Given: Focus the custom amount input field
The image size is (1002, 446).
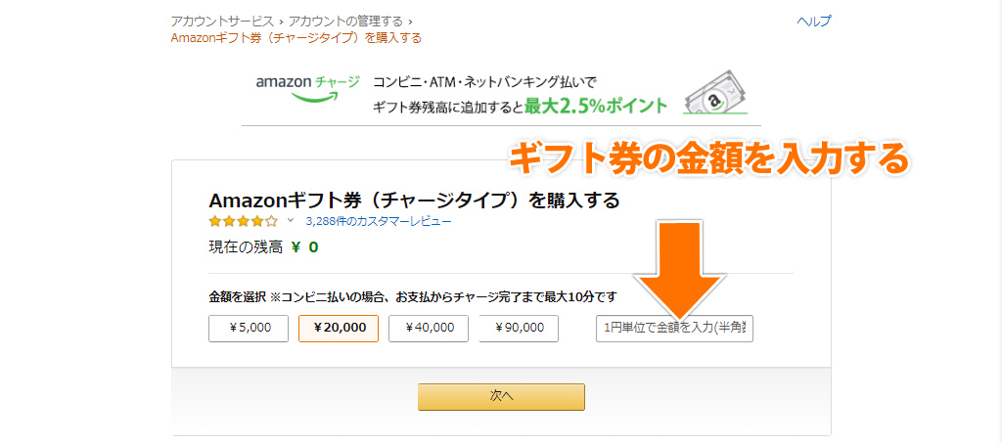Looking at the screenshot, I should tap(674, 329).
